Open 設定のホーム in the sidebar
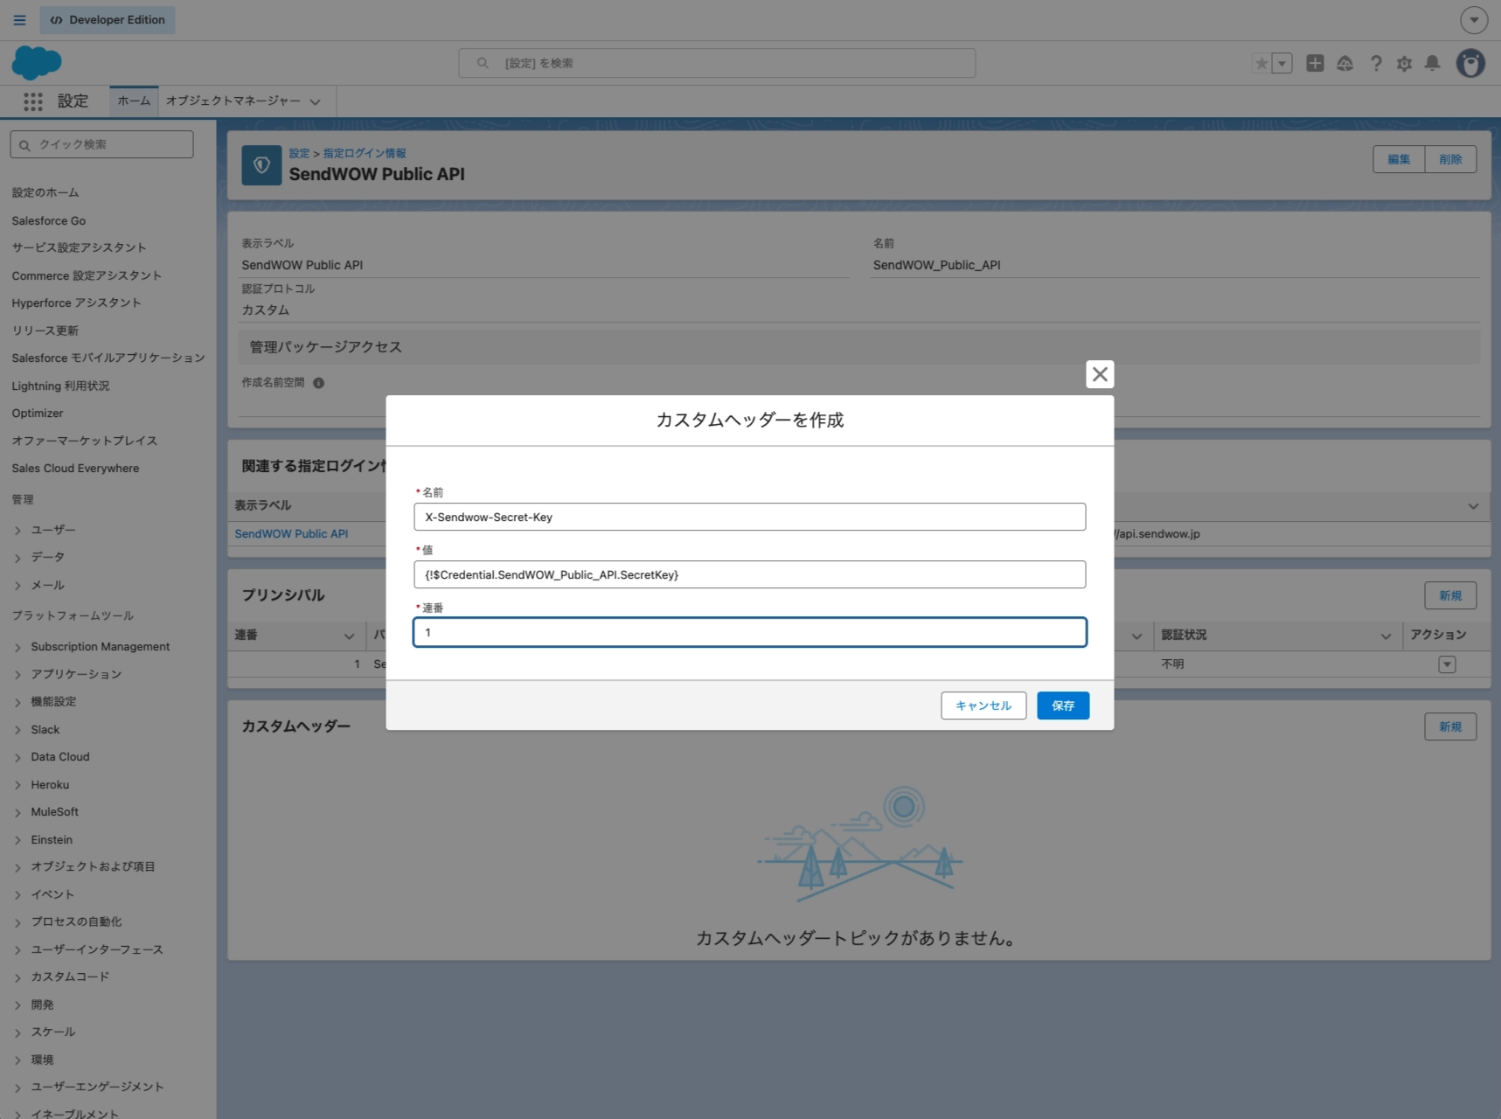This screenshot has height=1119, width=1501. (x=45, y=192)
